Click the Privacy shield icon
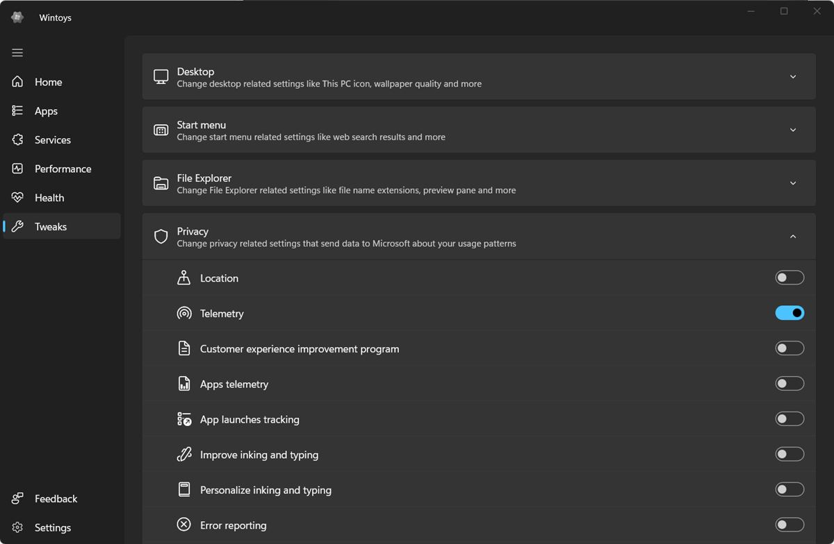This screenshot has height=544, width=834. (161, 237)
